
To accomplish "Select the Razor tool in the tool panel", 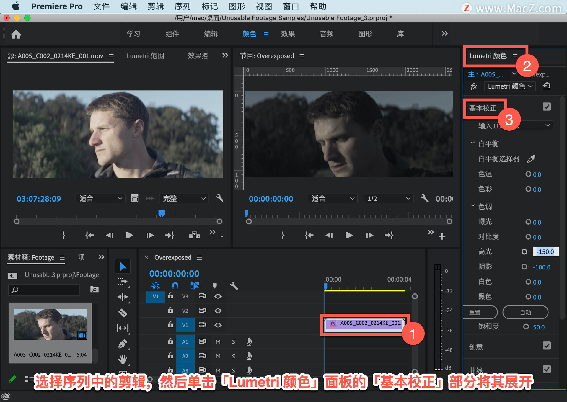I will tap(123, 313).
